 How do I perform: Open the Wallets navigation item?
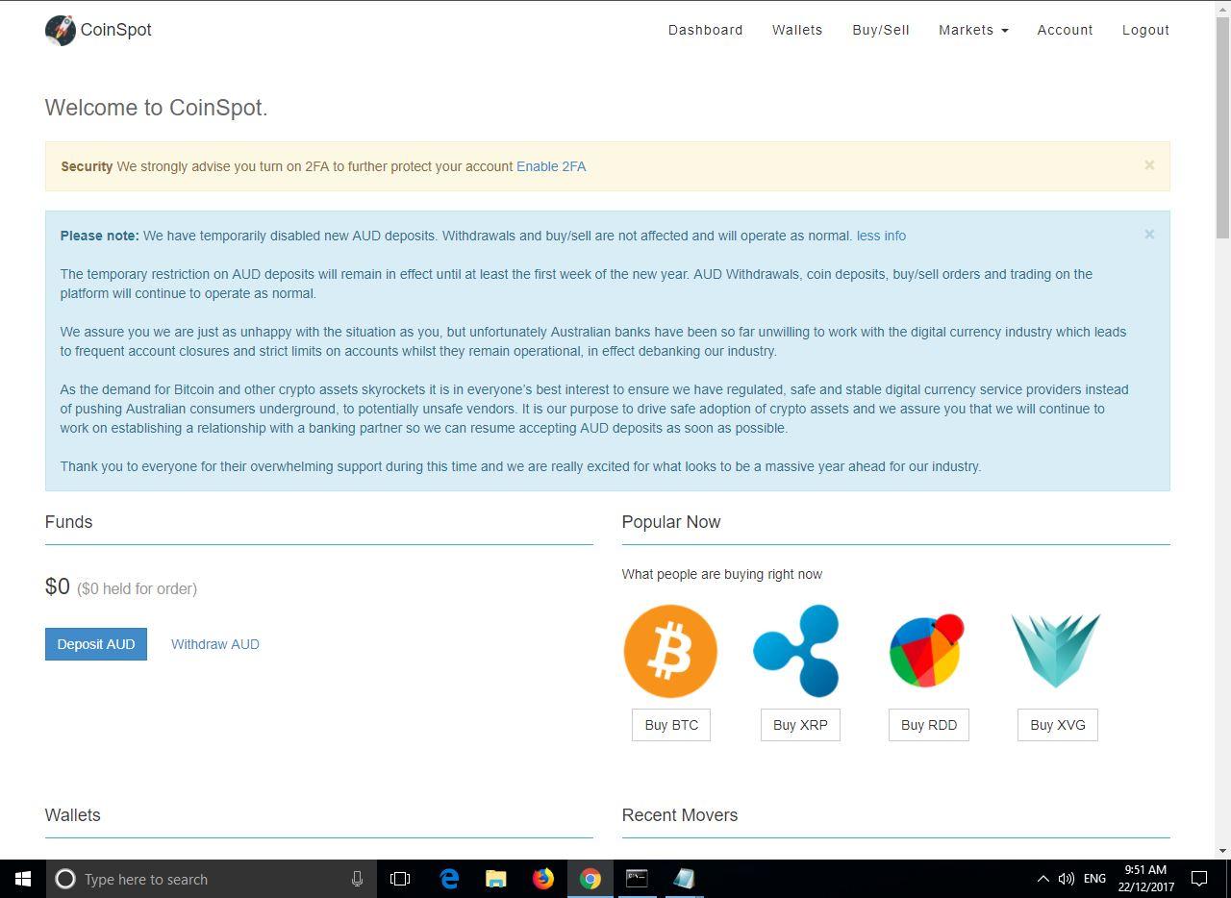[797, 30]
